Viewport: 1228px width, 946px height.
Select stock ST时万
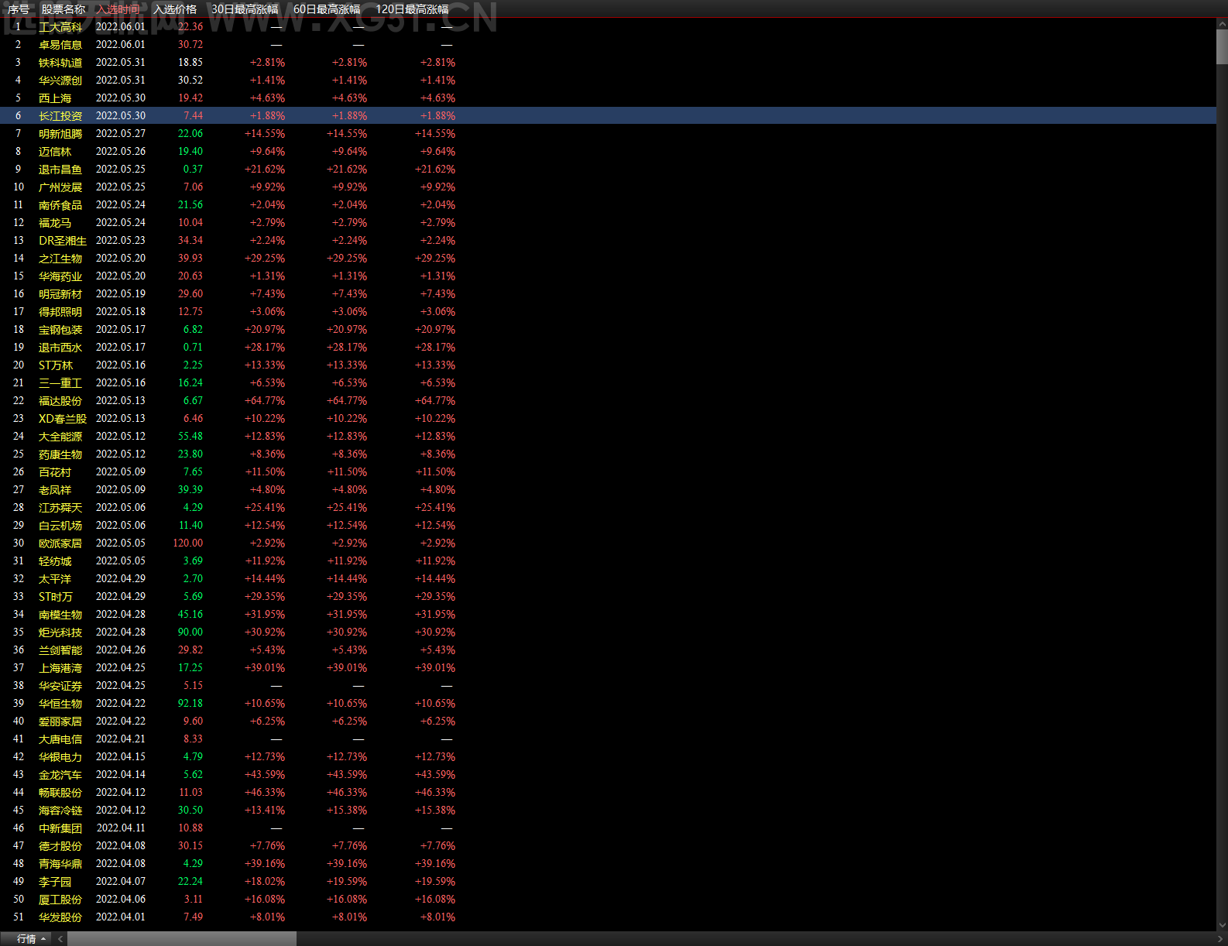[x=56, y=597]
